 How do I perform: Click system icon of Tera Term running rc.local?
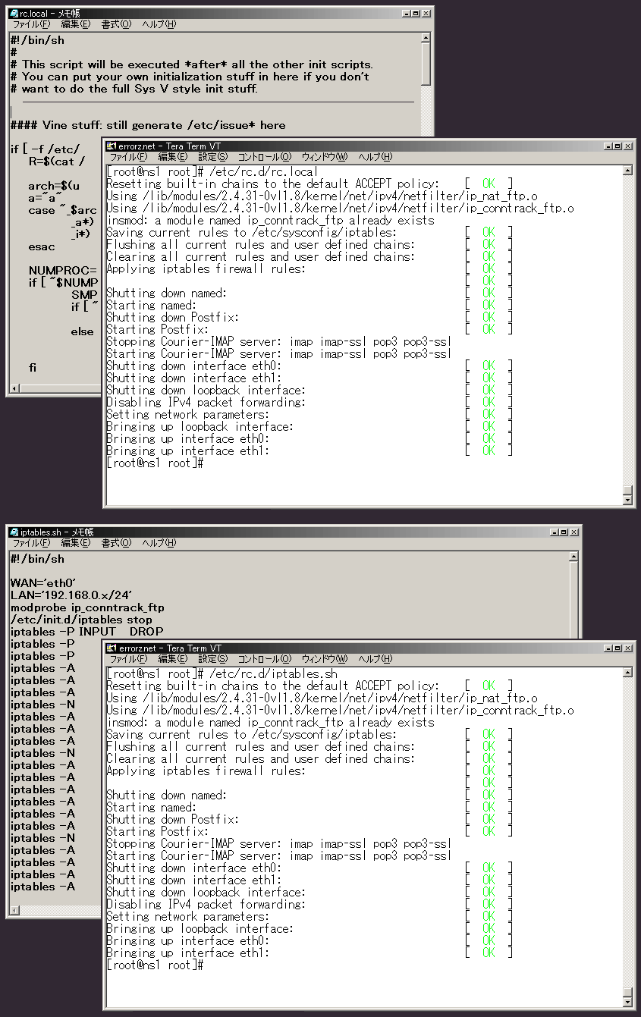click(112, 146)
